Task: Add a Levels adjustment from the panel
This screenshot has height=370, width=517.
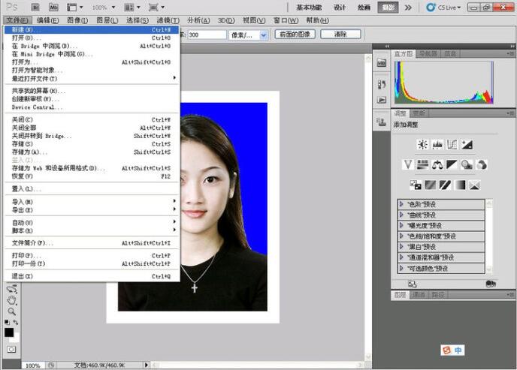Action: tap(437, 144)
